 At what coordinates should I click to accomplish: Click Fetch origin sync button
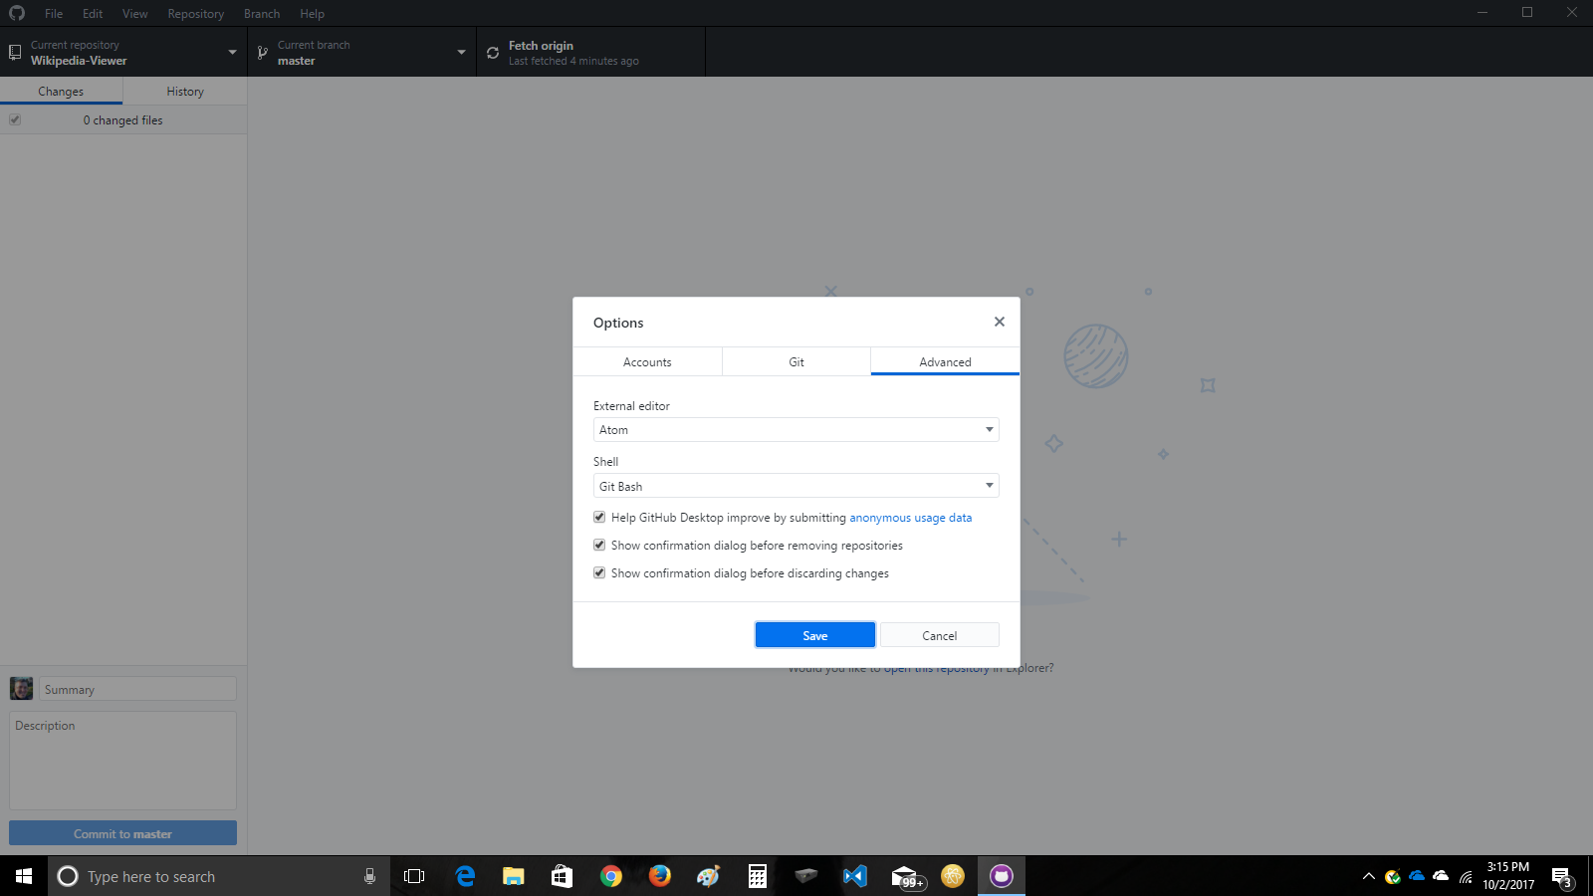590,52
